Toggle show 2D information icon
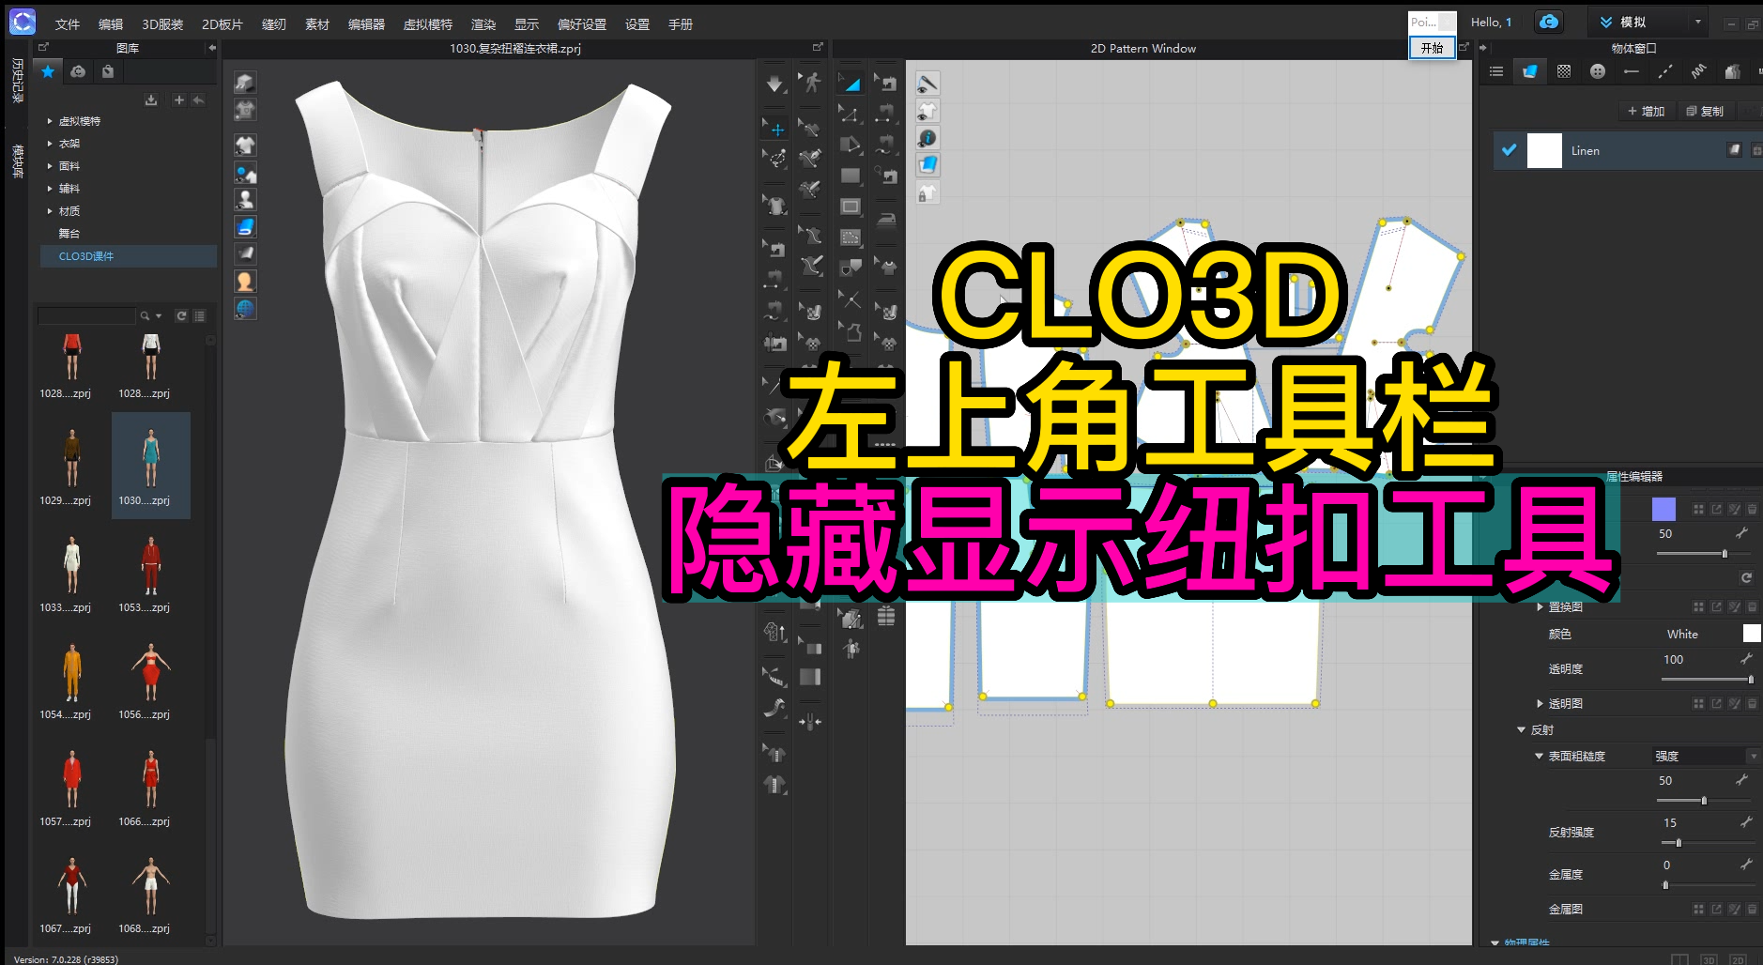Screen dimensions: 1763x965 pyautogui.click(x=927, y=138)
